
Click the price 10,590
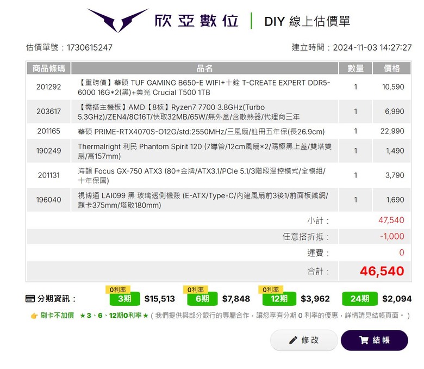(x=393, y=87)
